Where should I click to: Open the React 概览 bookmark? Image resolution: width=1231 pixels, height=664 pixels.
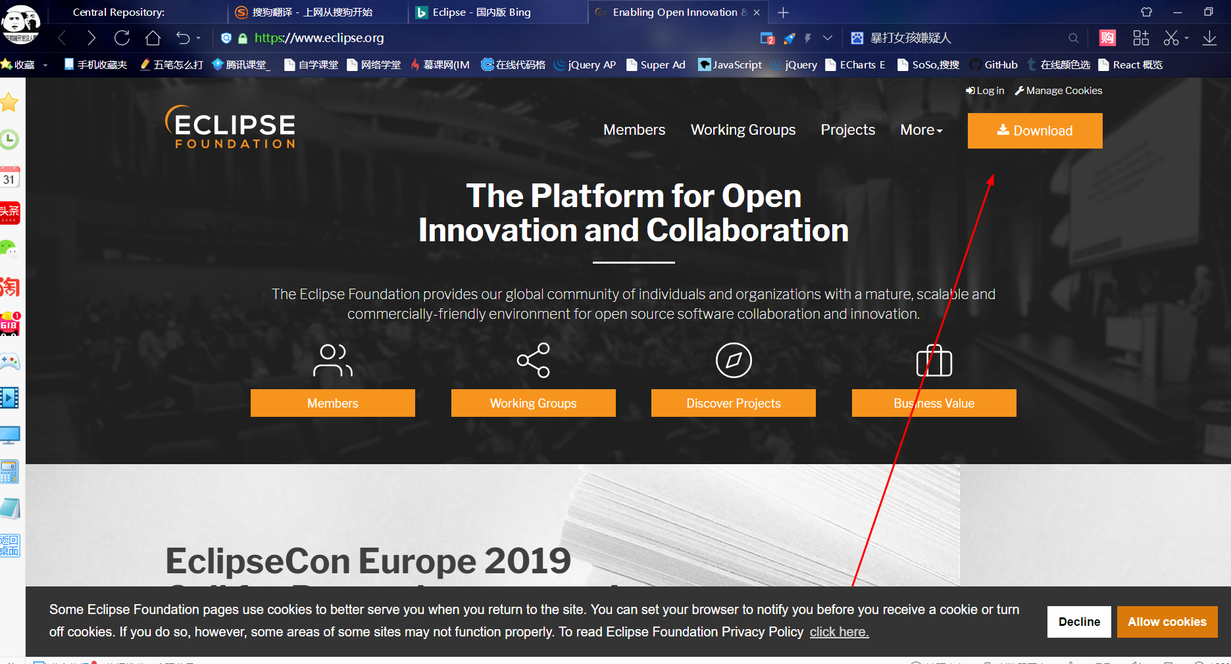point(1130,64)
